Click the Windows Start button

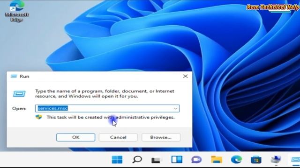(117, 160)
